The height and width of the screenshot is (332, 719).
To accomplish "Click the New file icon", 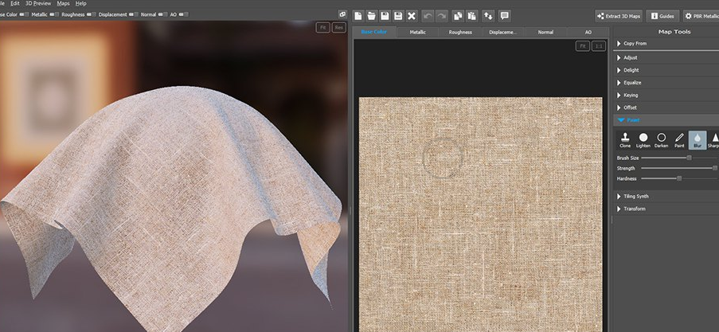I will click(x=358, y=15).
